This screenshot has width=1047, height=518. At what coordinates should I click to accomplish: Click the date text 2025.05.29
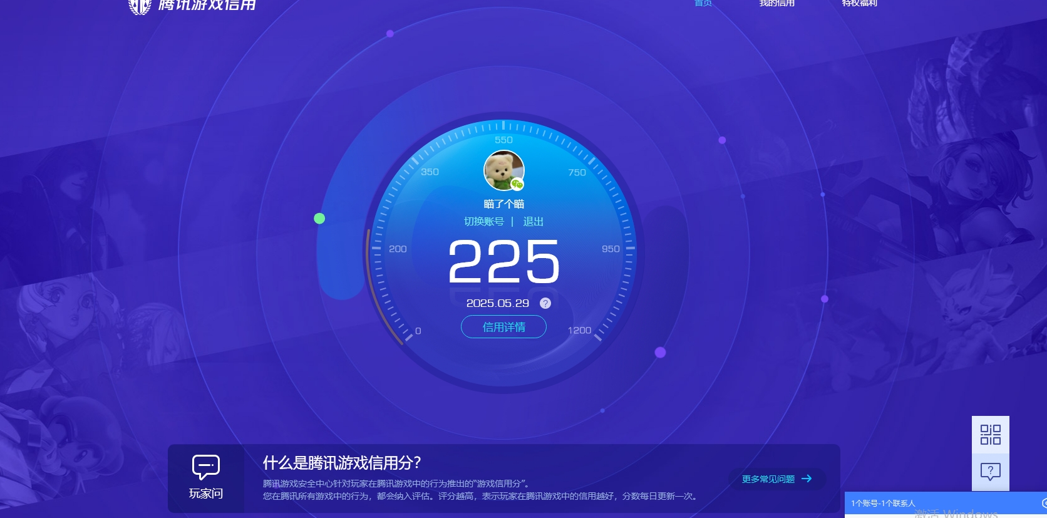point(498,303)
